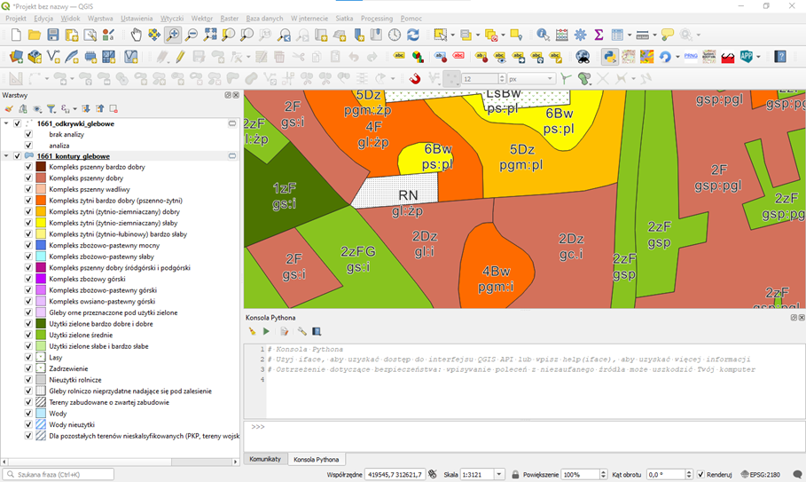The width and height of the screenshot is (806, 482).
Task: Open the attribute table icon
Action: click(x=561, y=35)
